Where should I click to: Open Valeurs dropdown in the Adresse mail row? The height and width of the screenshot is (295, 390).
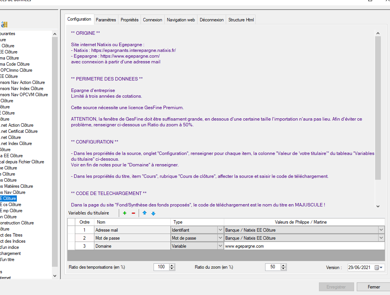(x=381, y=230)
